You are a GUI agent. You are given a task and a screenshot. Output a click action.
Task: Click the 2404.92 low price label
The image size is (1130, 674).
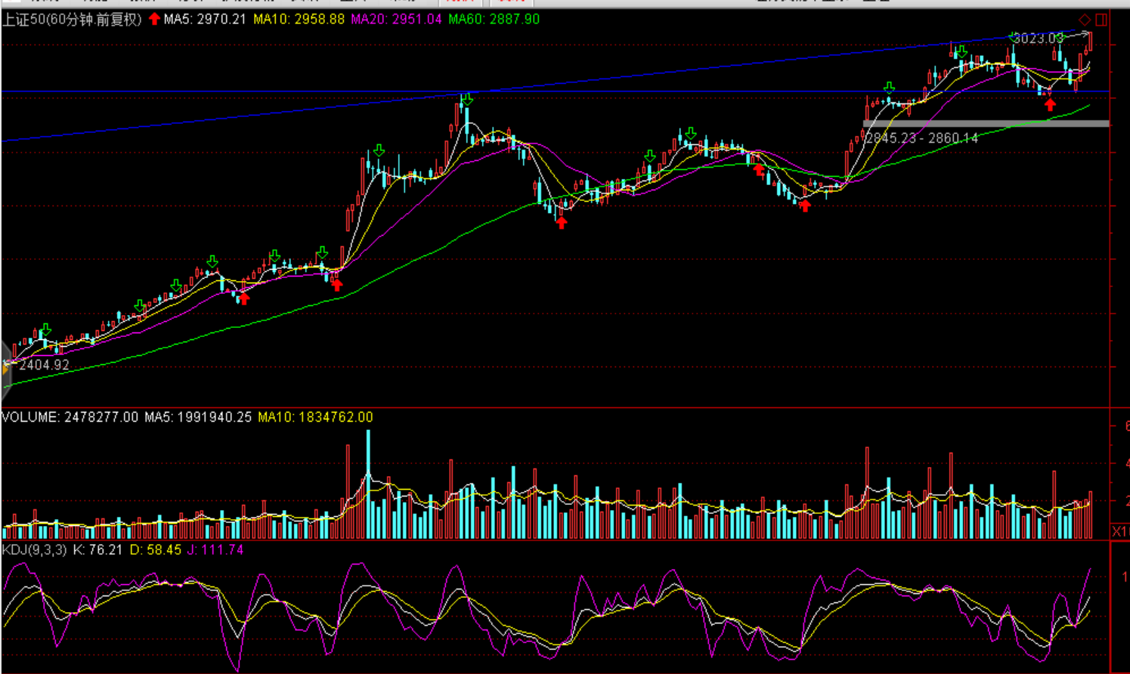44,365
